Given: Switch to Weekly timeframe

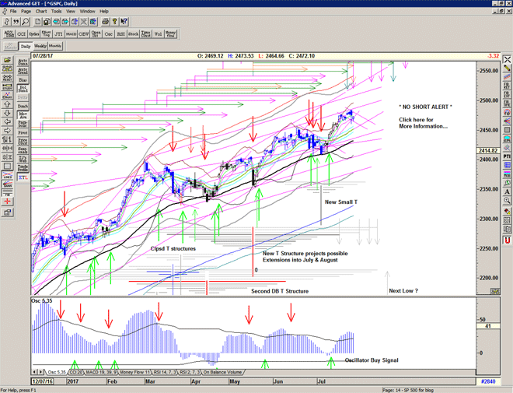Looking at the screenshot, I should click(40, 47).
